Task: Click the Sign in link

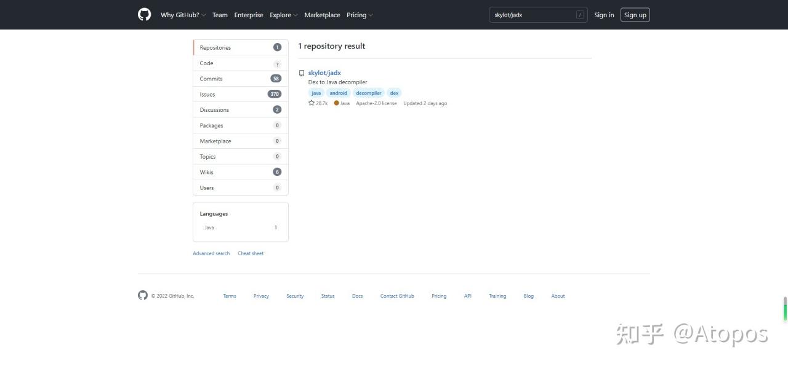Action: pyautogui.click(x=604, y=15)
